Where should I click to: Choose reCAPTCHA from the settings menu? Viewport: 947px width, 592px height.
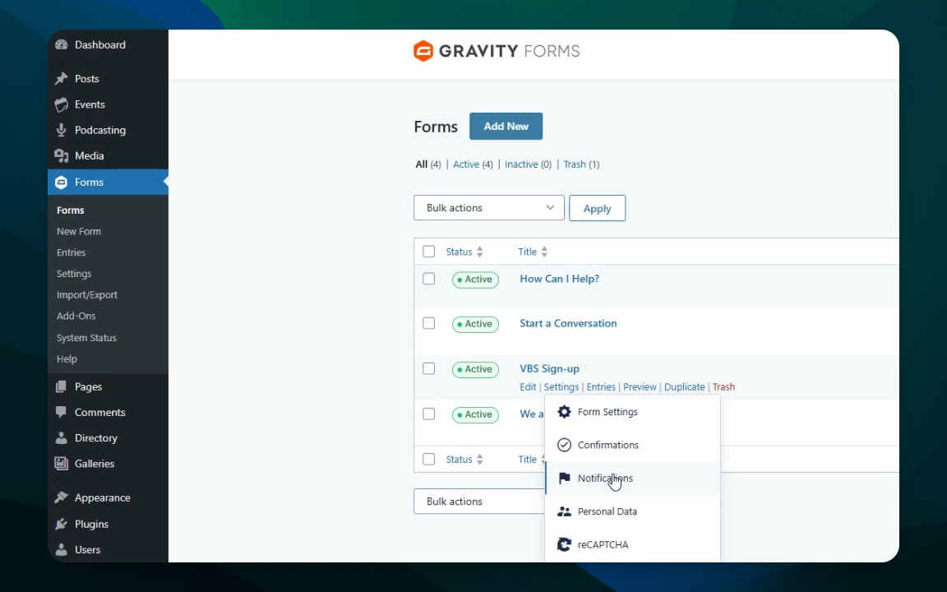pyautogui.click(x=632, y=545)
